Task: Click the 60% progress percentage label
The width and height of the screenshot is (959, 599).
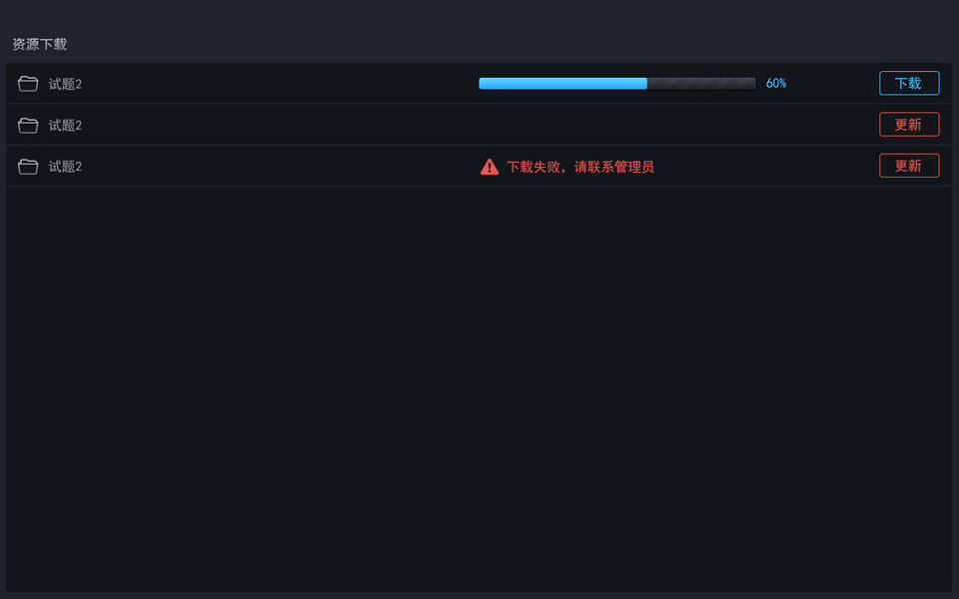Action: pyautogui.click(x=776, y=84)
